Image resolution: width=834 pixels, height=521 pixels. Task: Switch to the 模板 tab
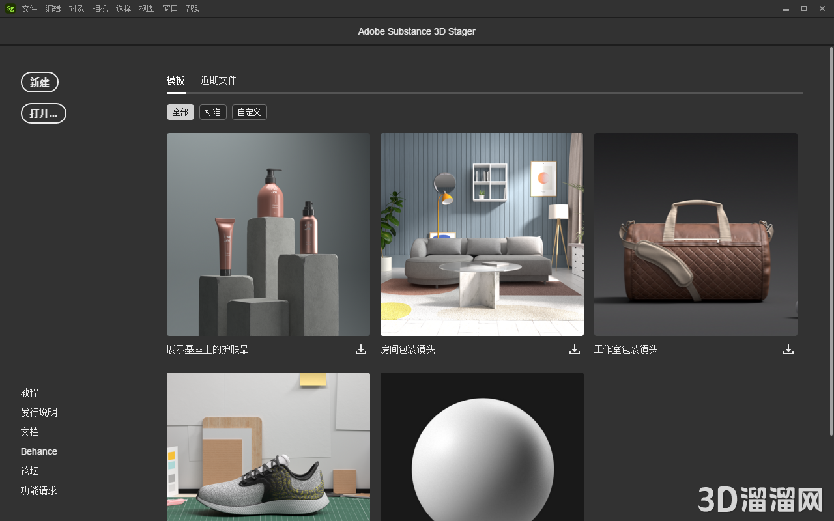175,80
